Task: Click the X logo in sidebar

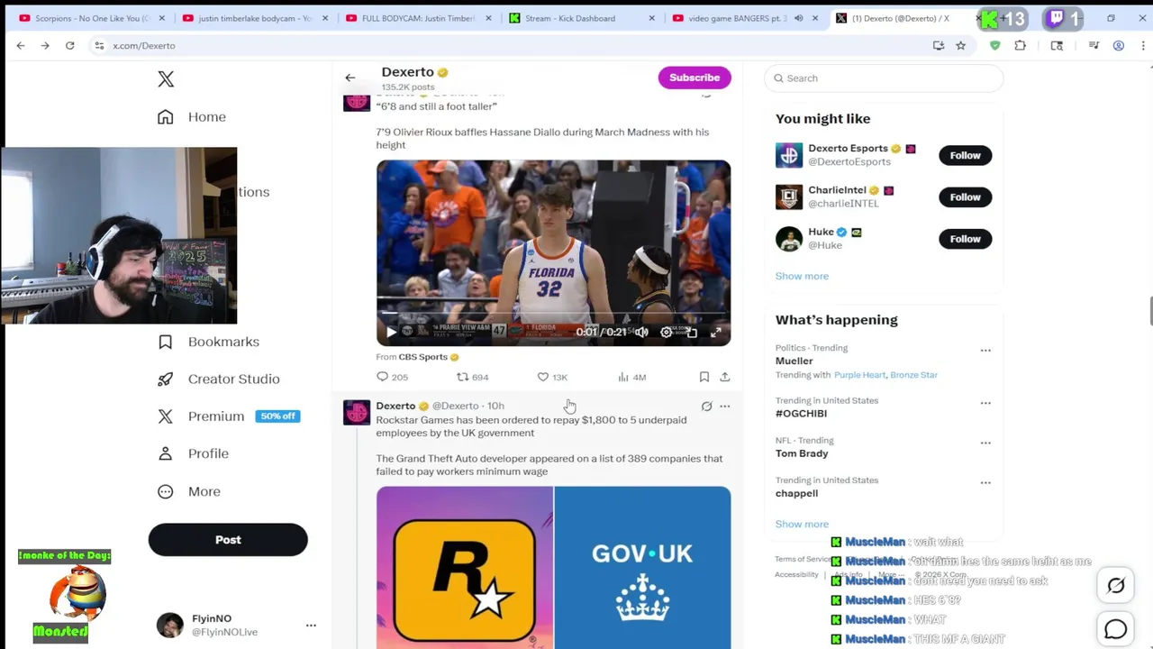Action: point(166,79)
